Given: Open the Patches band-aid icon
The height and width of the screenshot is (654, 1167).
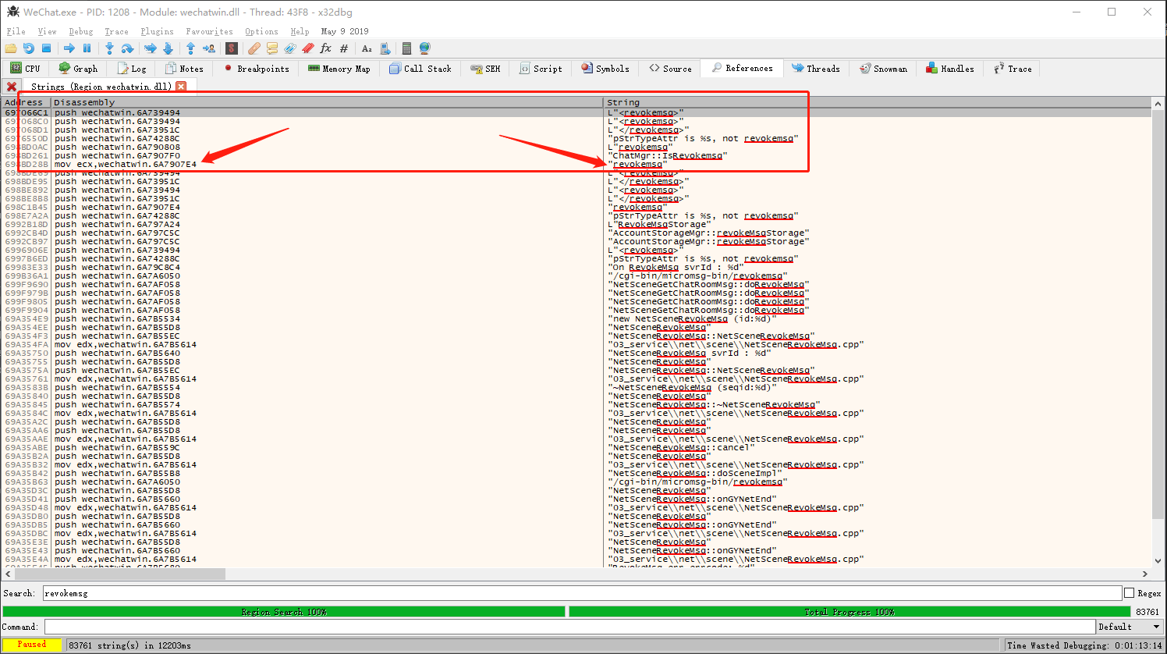Looking at the screenshot, I should pyautogui.click(x=254, y=48).
